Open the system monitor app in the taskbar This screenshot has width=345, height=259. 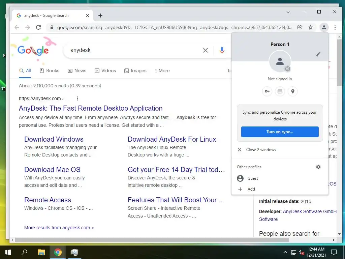pyautogui.click(x=74, y=252)
